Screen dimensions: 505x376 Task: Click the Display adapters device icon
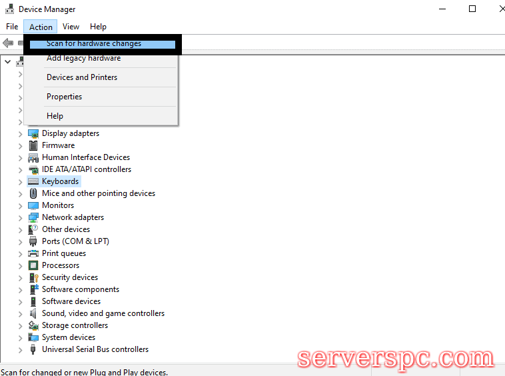click(x=33, y=133)
